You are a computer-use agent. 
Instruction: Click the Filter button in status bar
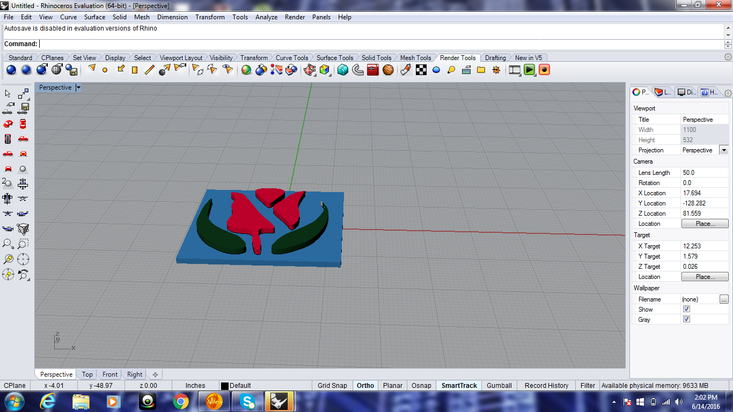click(588, 385)
